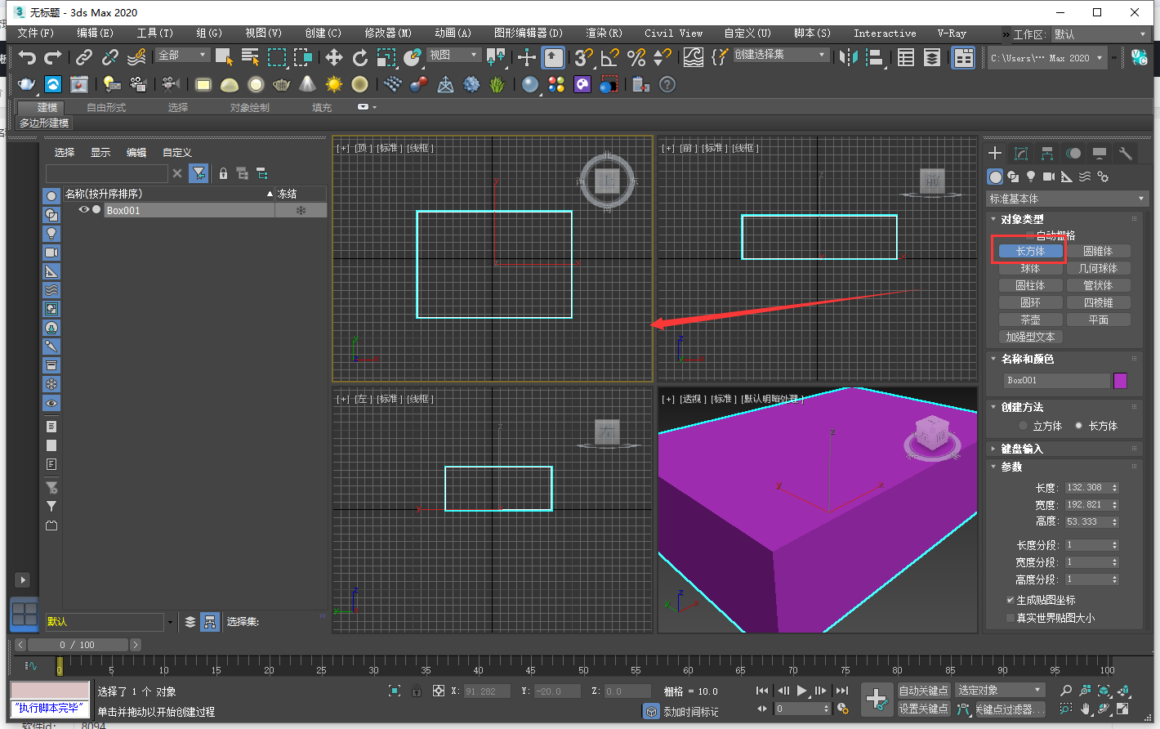Click the Mirror tool icon

click(x=849, y=57)
